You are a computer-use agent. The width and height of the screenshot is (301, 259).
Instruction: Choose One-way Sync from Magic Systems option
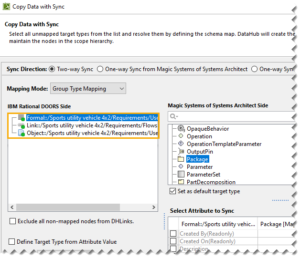100,69
